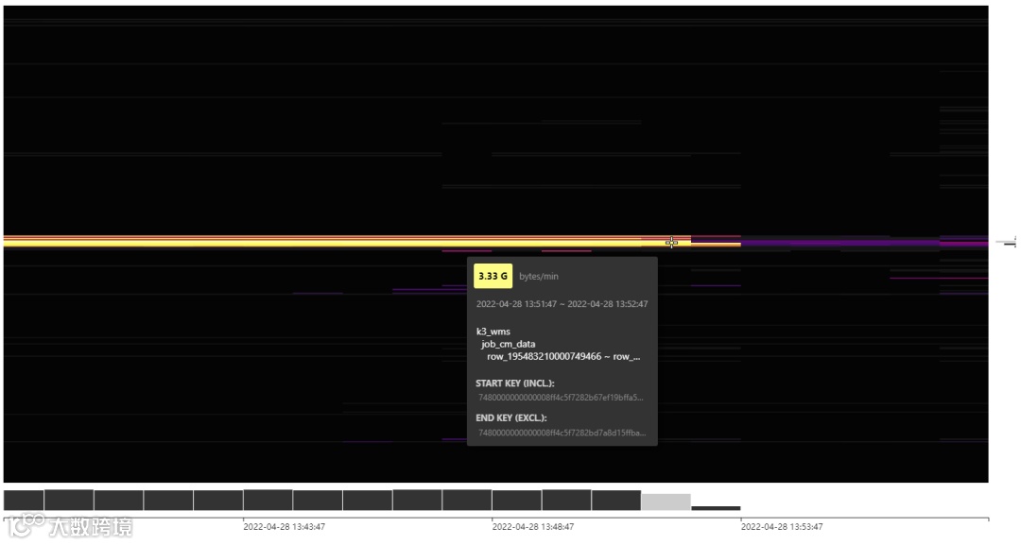
Task: Click the k3_wms database name
Action: tap(493, 332)
